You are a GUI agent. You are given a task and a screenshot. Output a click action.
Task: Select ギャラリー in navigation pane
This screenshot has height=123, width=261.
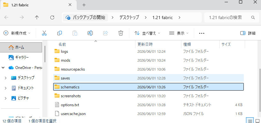[21, 58]
